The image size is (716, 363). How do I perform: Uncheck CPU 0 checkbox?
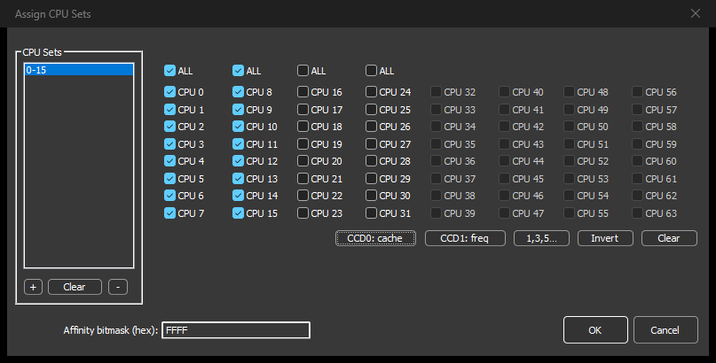[169, 92]
